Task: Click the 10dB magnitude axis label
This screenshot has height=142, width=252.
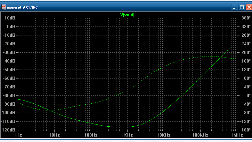Action: [10, 18]
